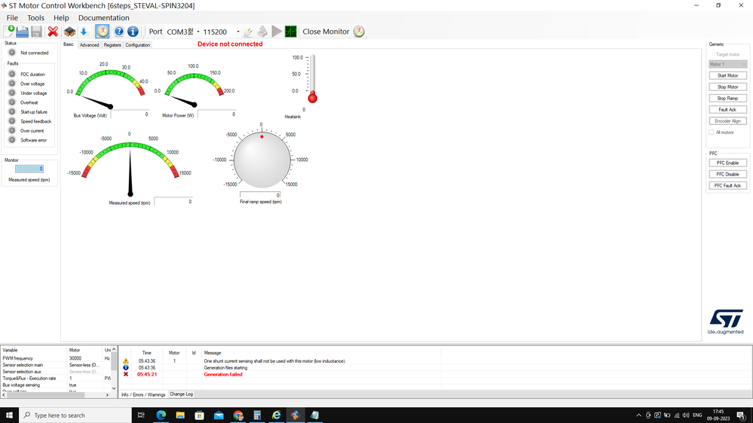Viewport: 753px width, 423px height.
Task: Click the blue download arrow icon
Action: [x=84, y=32]
